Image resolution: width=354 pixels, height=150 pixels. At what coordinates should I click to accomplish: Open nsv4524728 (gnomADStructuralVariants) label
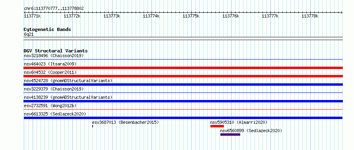pos(68,81)
